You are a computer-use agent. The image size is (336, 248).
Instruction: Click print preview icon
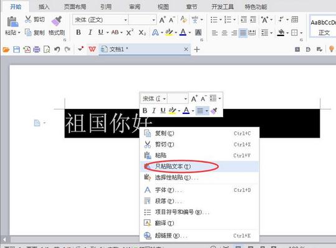pyautogui.click(x=47, y=49)
